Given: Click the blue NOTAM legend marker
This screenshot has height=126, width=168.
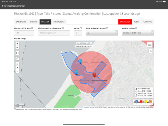Looking at the screenshot, I should point(137,102).
